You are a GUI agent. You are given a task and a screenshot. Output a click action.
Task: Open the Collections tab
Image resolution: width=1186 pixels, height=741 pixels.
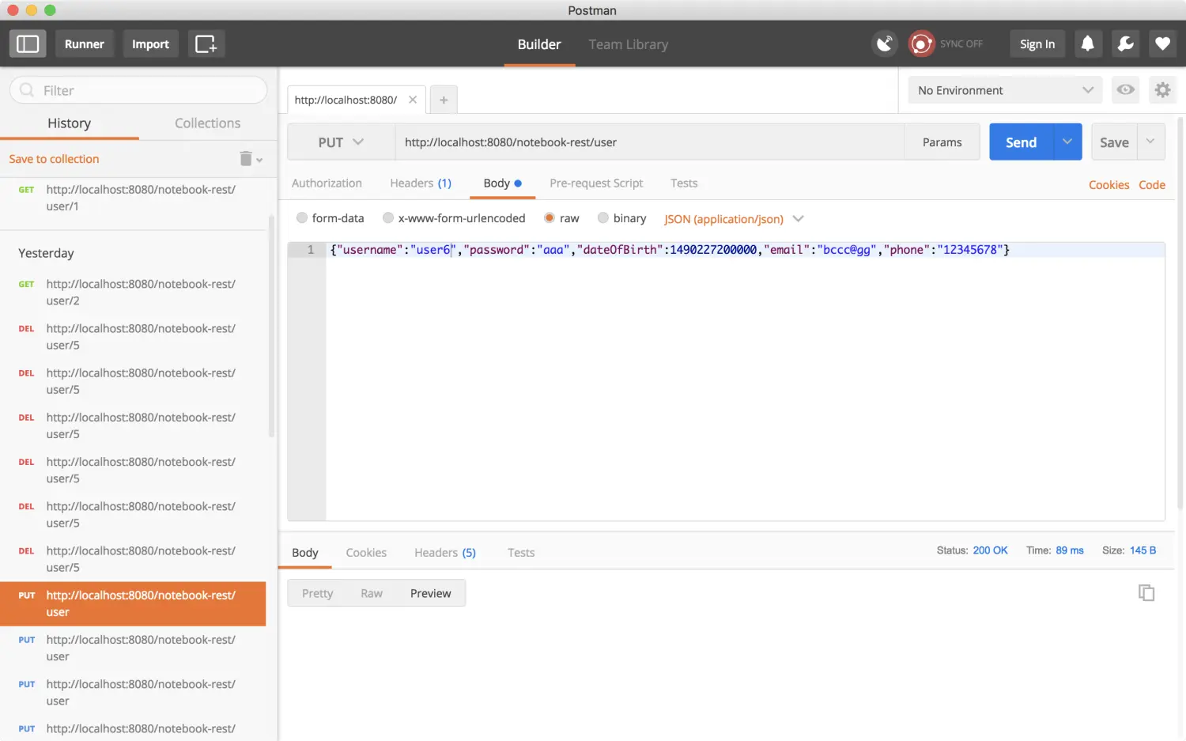(208, 123)
